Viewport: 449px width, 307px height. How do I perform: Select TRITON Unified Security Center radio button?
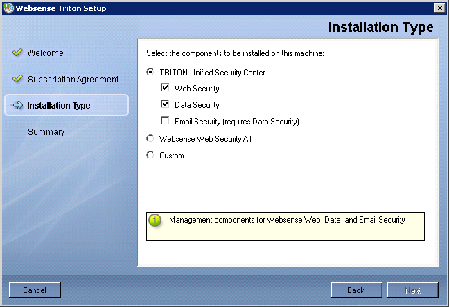point(150,72)
